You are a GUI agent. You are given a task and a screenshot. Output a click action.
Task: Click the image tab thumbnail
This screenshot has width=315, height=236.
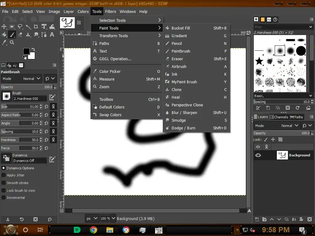[x=67, y=22]
